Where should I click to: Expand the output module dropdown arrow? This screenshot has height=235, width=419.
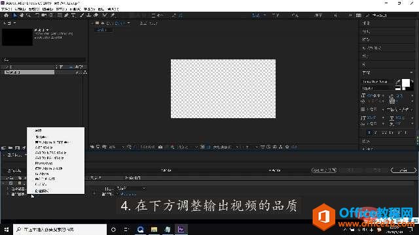[144, 188]
